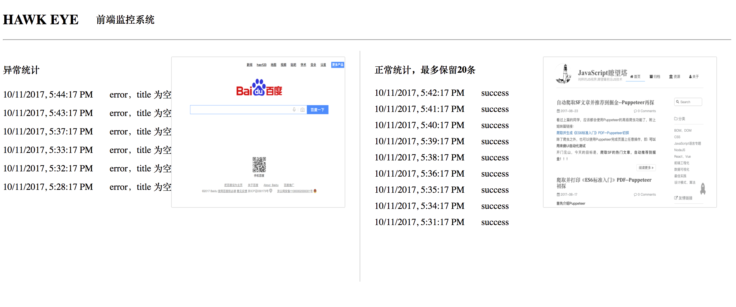Open the 归档 tab in blog nav
The width and height of the screenshot is (736, 307).
coord(655,77)
